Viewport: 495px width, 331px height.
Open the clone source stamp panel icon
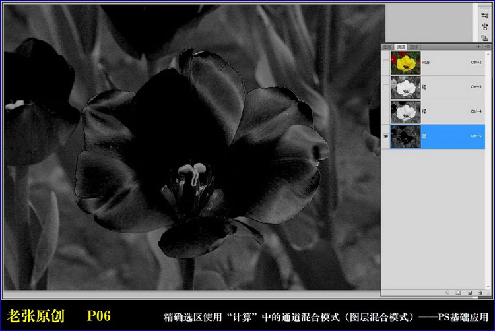click(x=485, y=38)
